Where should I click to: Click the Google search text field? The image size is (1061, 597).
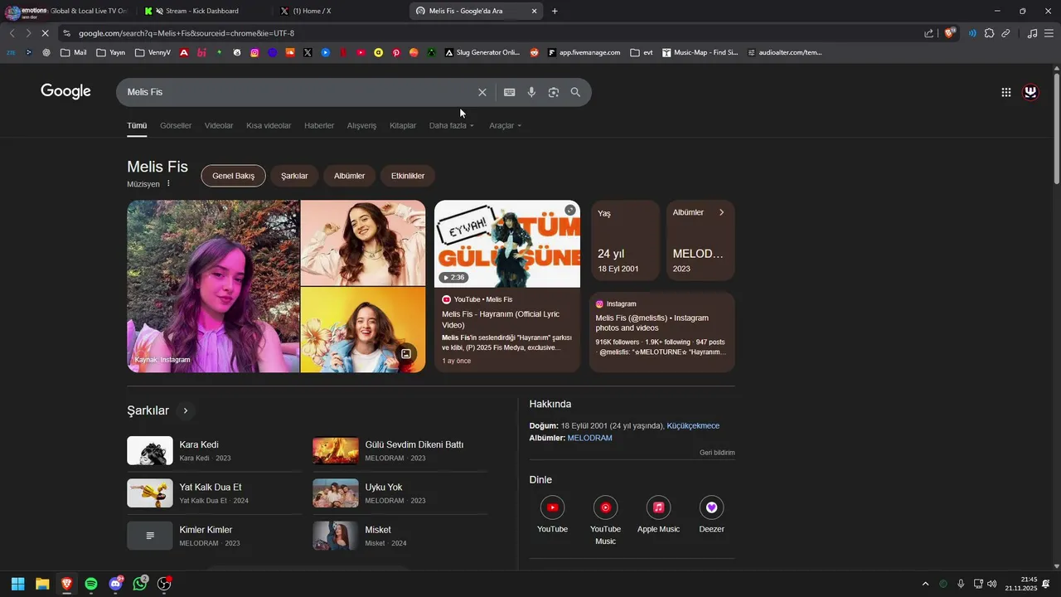[x=298, y=92]
